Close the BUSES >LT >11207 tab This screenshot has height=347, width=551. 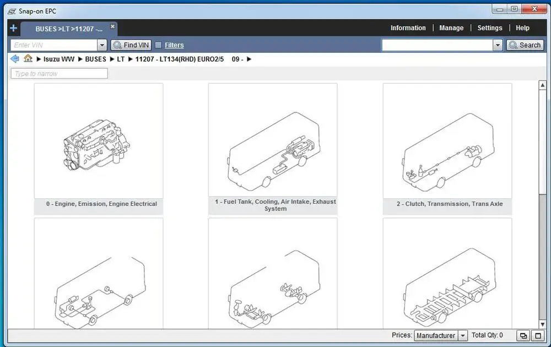click(112, 26)
